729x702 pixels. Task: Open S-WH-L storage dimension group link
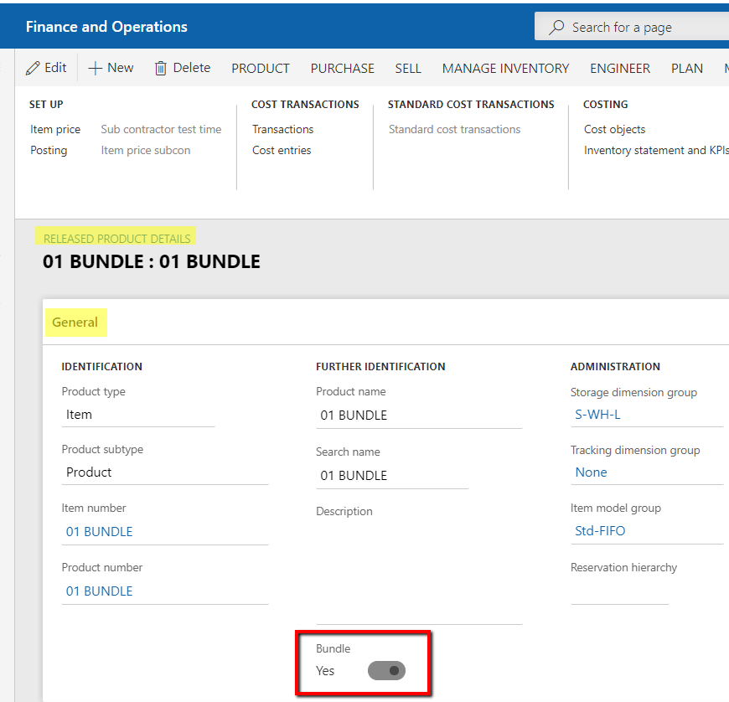(x=597, y=414)
